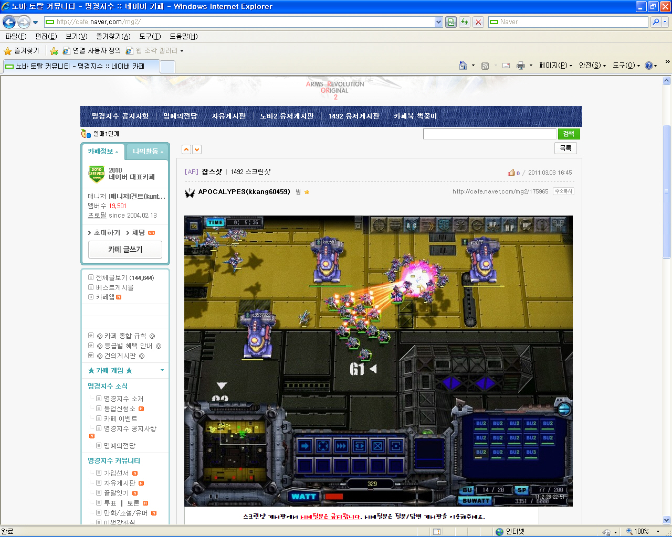Screen dimensions: 672x537
Task: Open 베스트게시물 board
Action: 114,287
